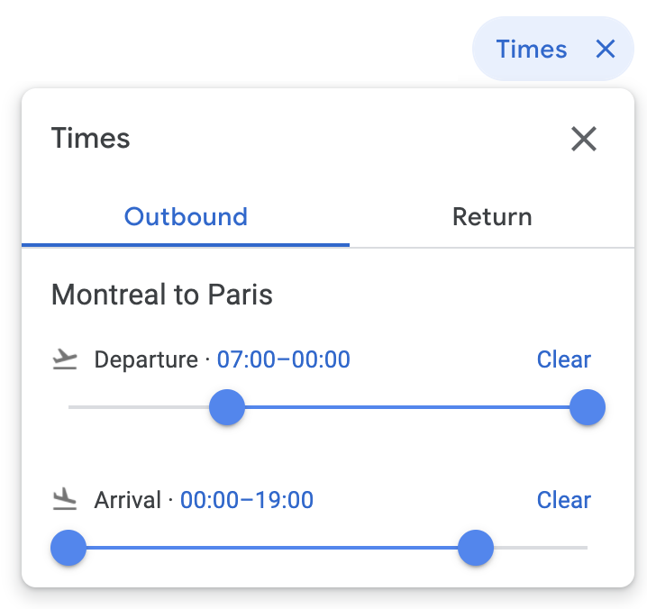Click the middle of the blue Departure slider track

(407, 407)
